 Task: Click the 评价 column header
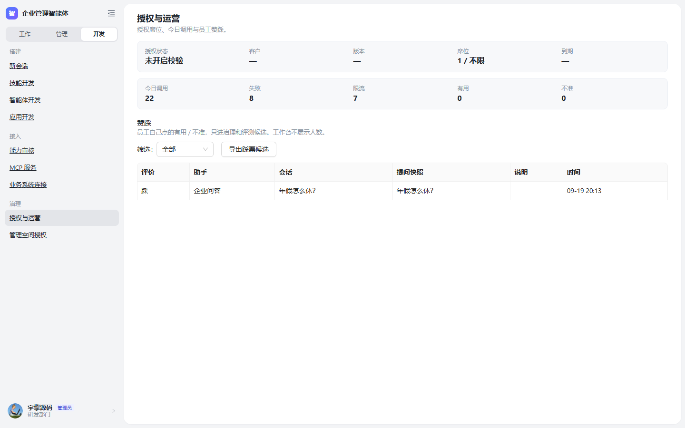[x=163, y=172]
